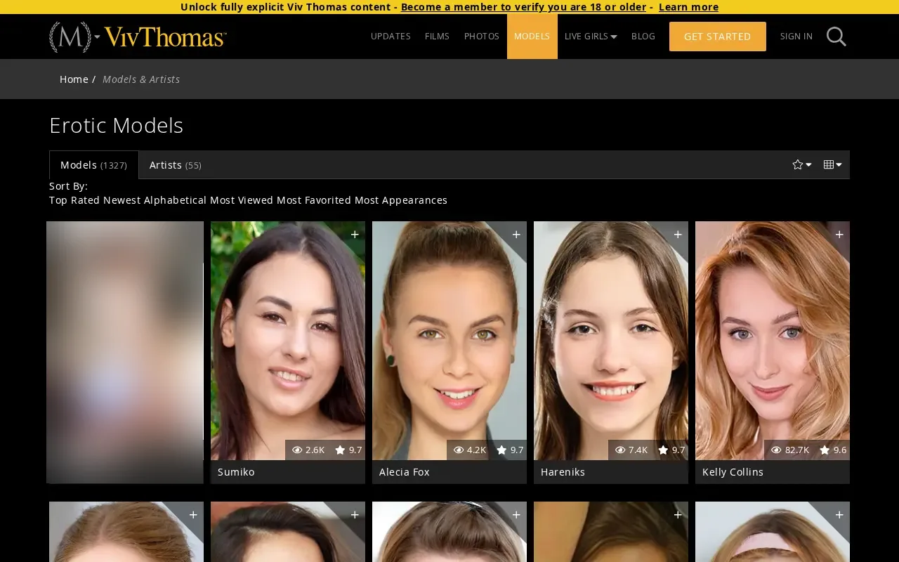Sort models by Most Favorited

(314, 200)
